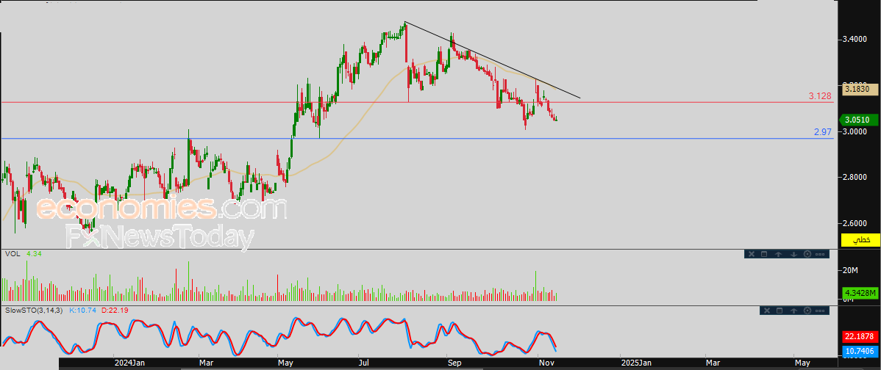Close the SlowSTO indicator panel

[767, 311]
